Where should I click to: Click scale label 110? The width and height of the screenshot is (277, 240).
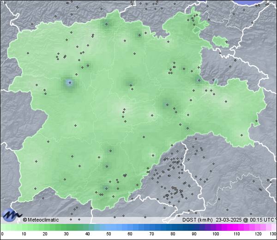[237, 234]
